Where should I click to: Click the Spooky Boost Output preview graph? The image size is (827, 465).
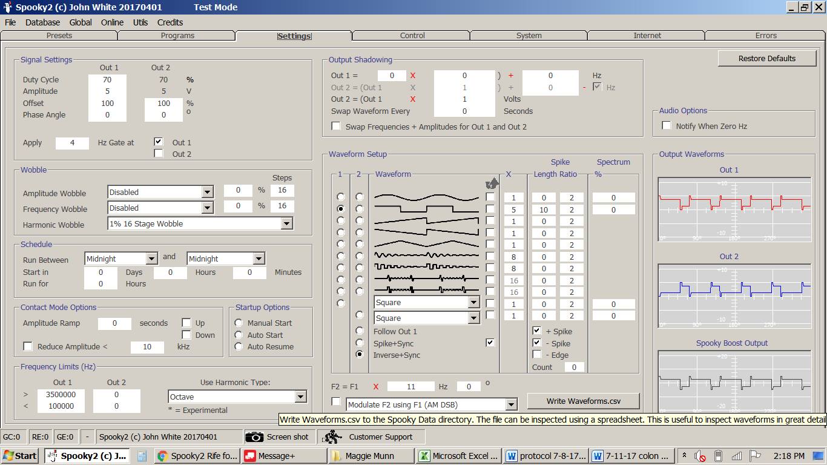click(x=734, y=381)
